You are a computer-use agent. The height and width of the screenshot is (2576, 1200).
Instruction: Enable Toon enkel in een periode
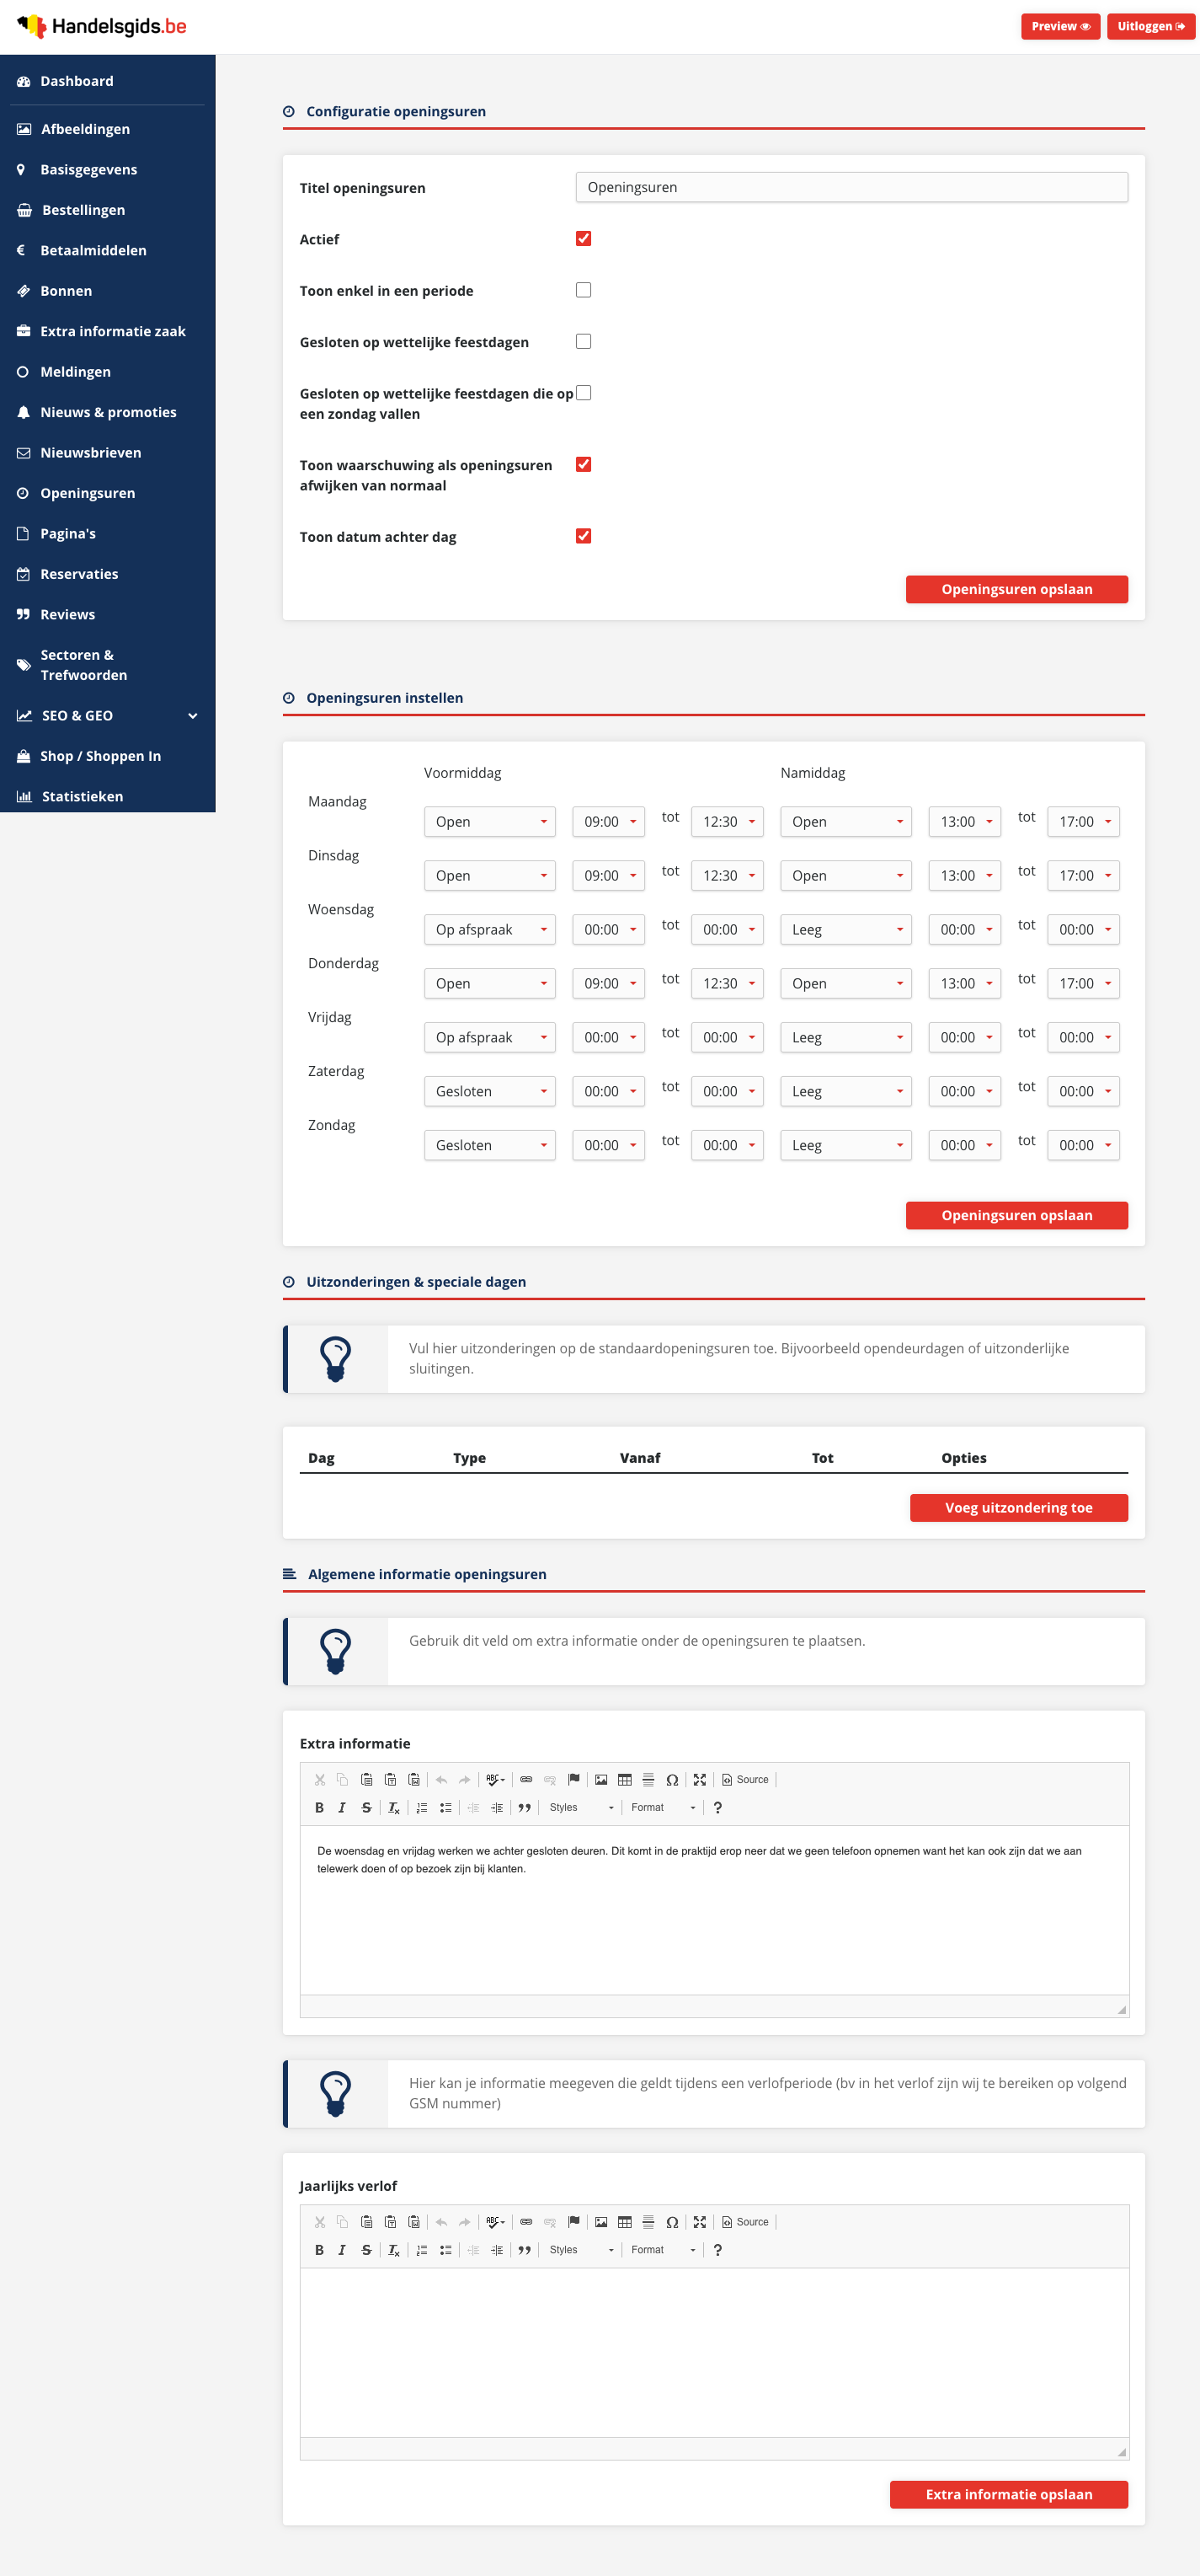(584, 290)
